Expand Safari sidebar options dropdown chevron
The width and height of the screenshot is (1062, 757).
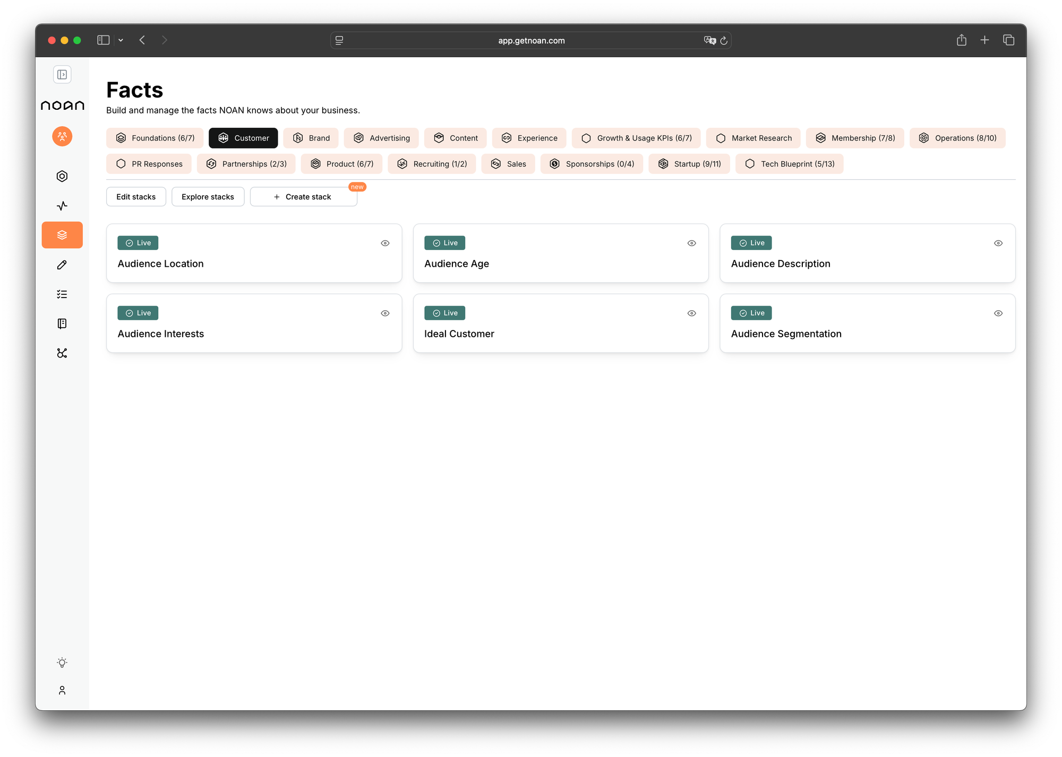tap(121, 40)
